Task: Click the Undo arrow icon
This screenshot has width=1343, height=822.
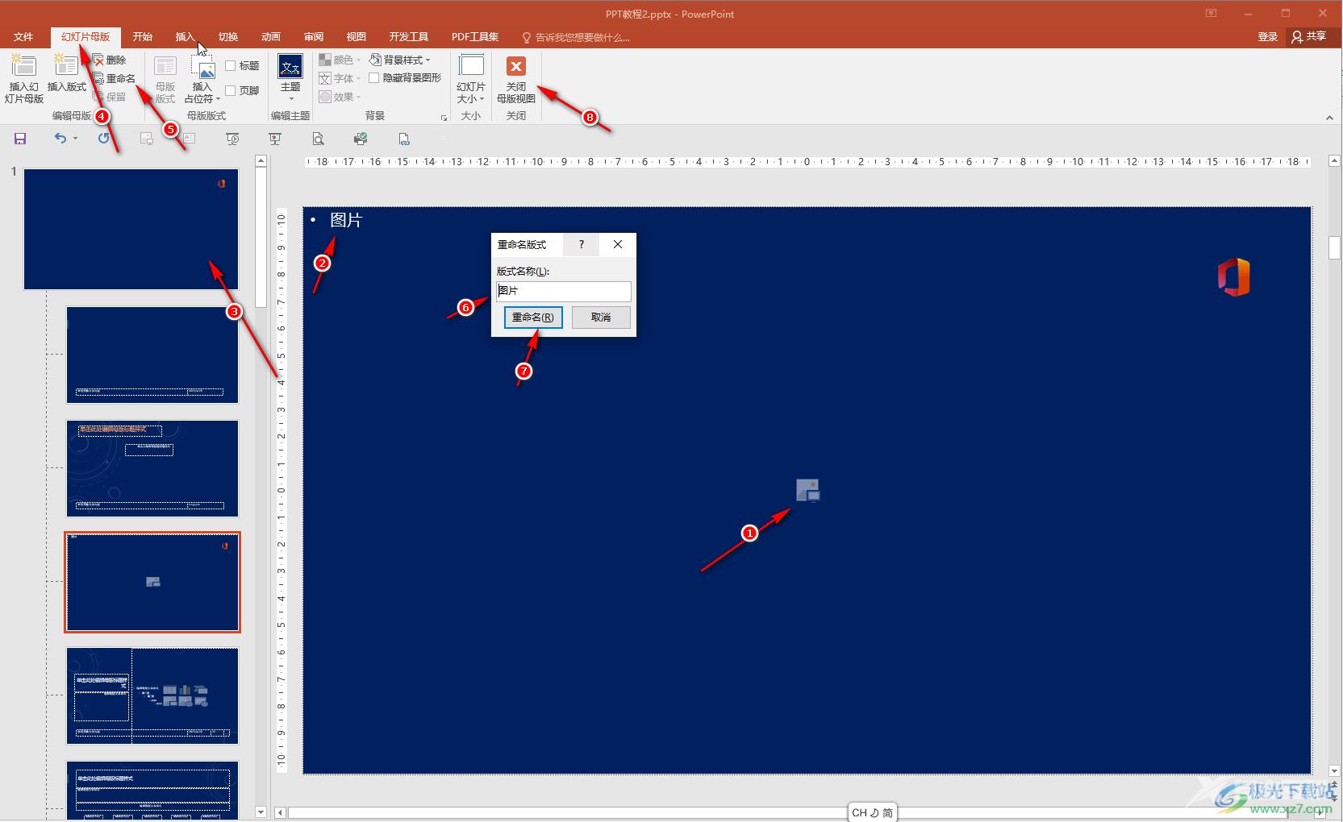Action: (x=60, y=139)
